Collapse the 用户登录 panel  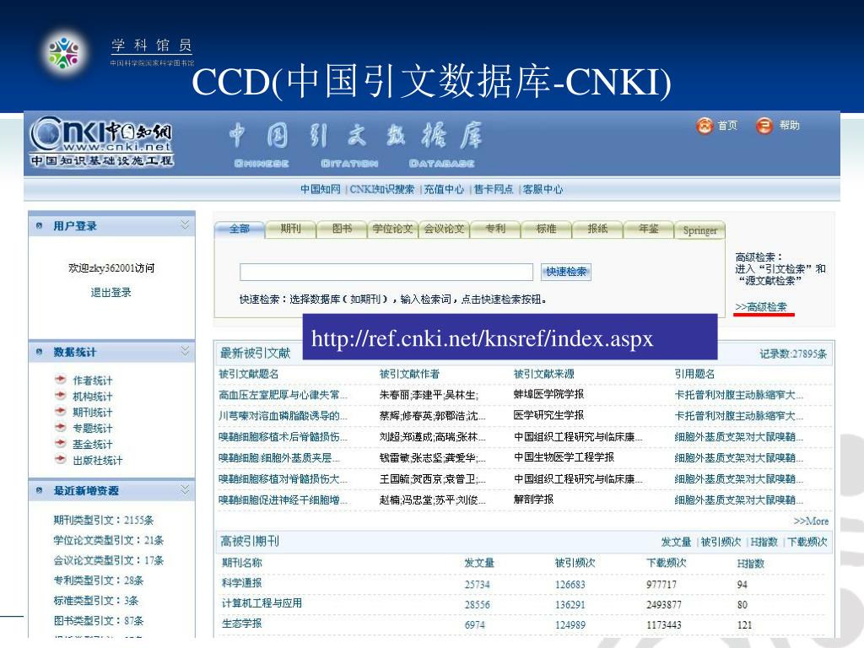click(x=185, y=224)
